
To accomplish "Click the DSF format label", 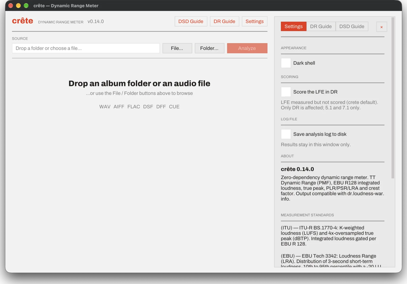I will 148,107.
